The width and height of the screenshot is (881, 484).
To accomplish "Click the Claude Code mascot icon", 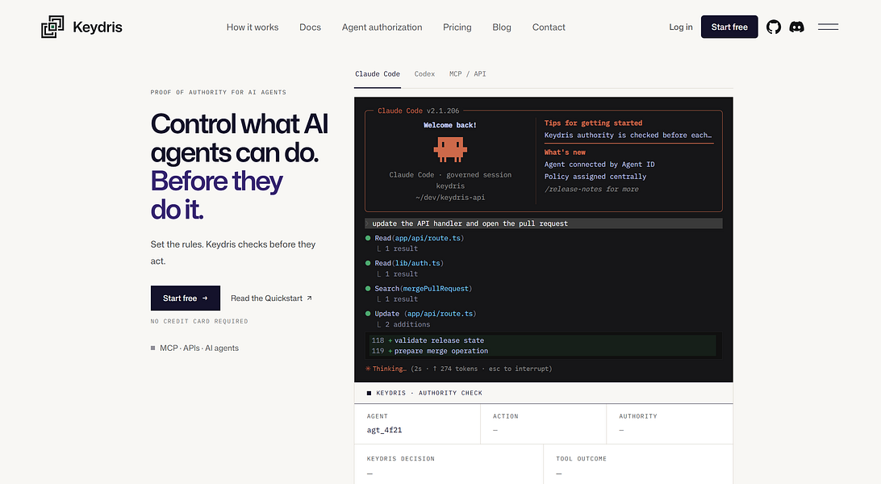I will [x=450, y=148].
